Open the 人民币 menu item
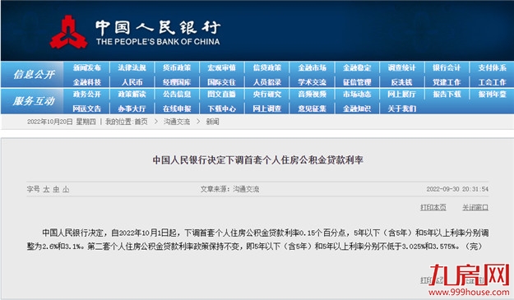The width and height of the screenshot is (514, 300). click(132, 82)
